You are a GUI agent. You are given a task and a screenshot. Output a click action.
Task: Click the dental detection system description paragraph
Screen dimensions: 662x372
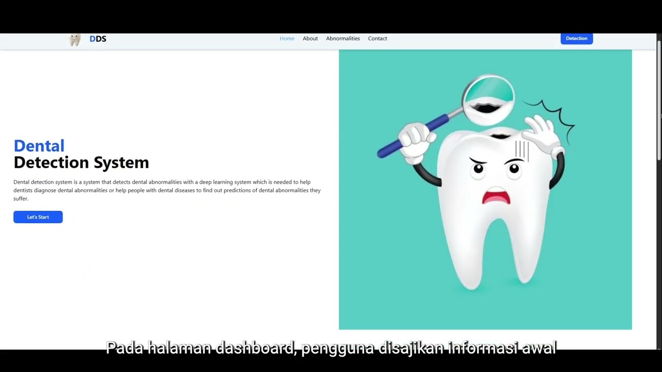click(167, 190)
